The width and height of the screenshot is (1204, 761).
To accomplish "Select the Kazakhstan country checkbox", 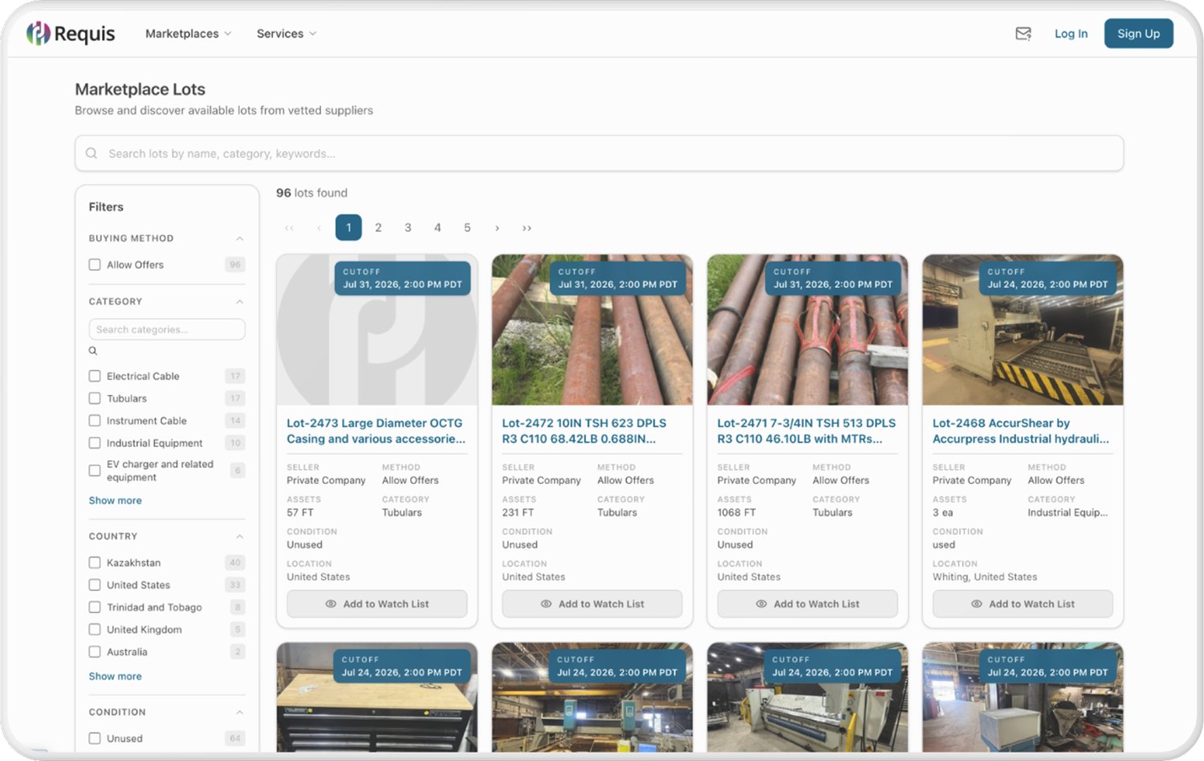I will coord(95,563).
